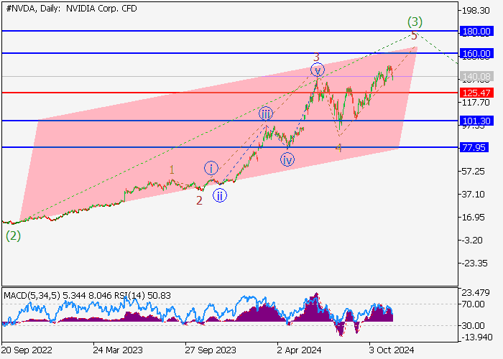Select the circled v subwave marker

[x=318, y=70]
